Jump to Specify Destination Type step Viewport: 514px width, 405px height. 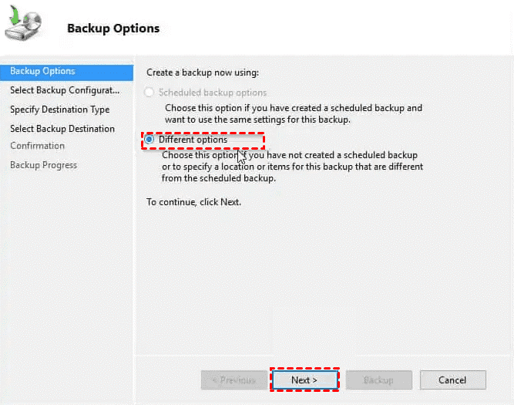60,110
